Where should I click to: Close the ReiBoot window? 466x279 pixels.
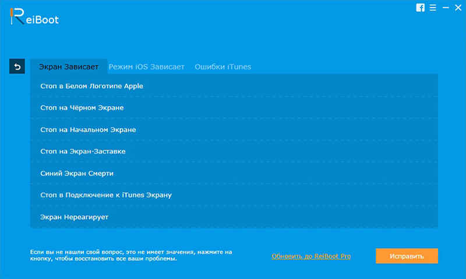pos(458,8)
